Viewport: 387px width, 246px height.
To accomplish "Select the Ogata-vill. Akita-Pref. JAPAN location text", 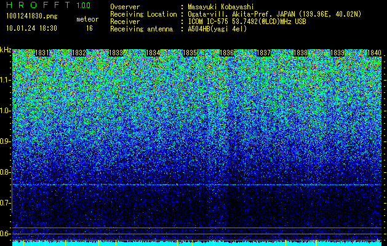I will (x=274, y=14).
